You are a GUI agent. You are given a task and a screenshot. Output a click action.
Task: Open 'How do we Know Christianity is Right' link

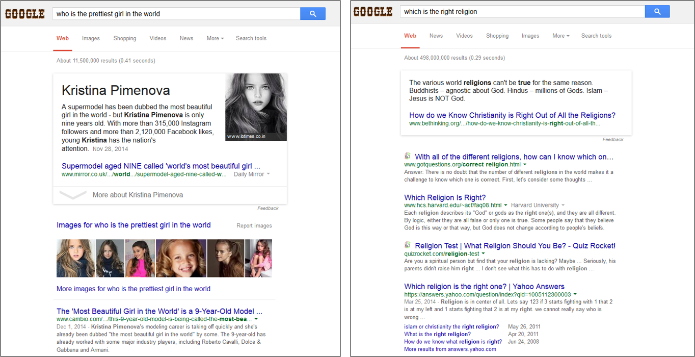click(x=512, y=115)
